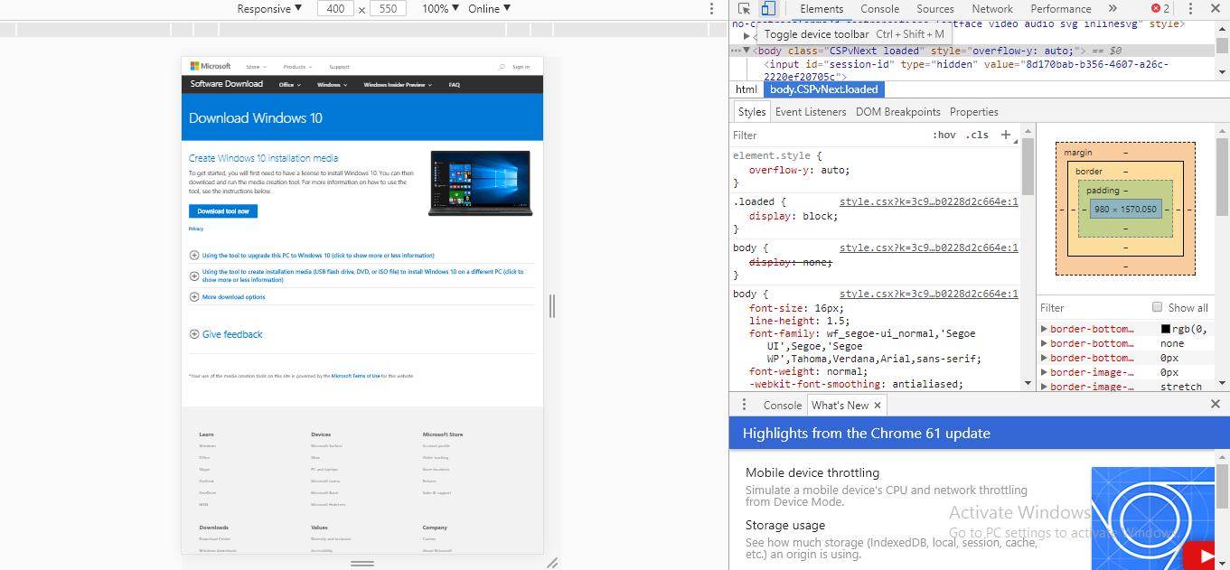
Task: Click the Download tool now button
Action: coord(223,211)
